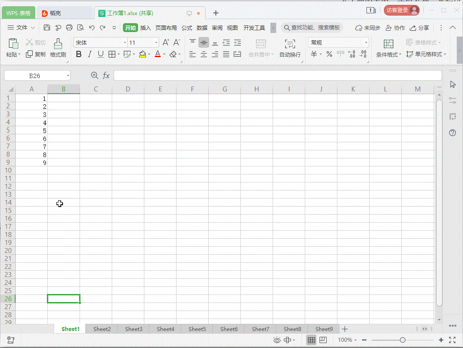Switch to the 数据 ribbon tab
Viewport: 463px width, 348px height.
point(202,28)
